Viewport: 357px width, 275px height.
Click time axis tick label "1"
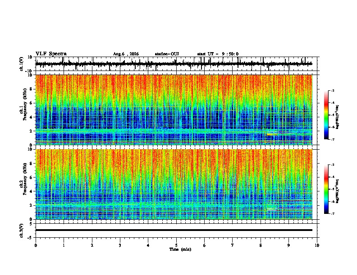tap(64, 245)
